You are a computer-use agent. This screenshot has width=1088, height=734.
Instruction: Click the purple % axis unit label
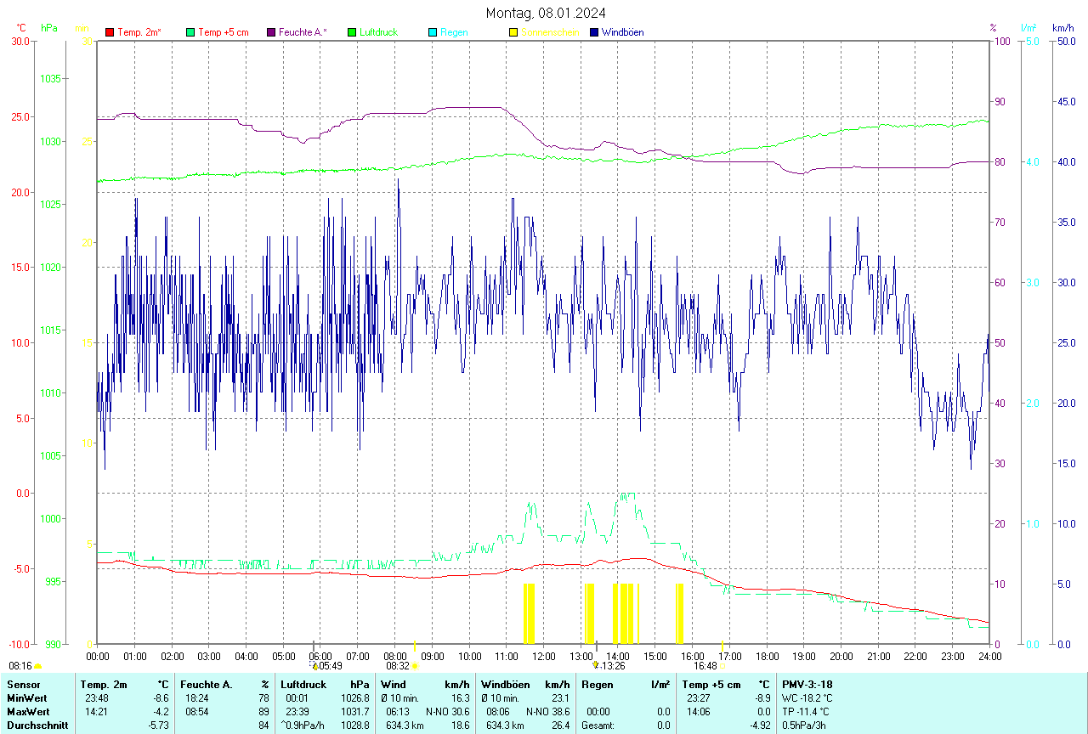pos(993,28)
